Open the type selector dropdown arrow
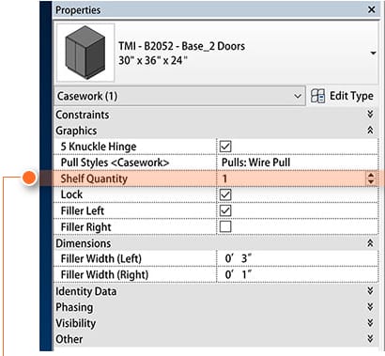385x356 pixels. 373,53
